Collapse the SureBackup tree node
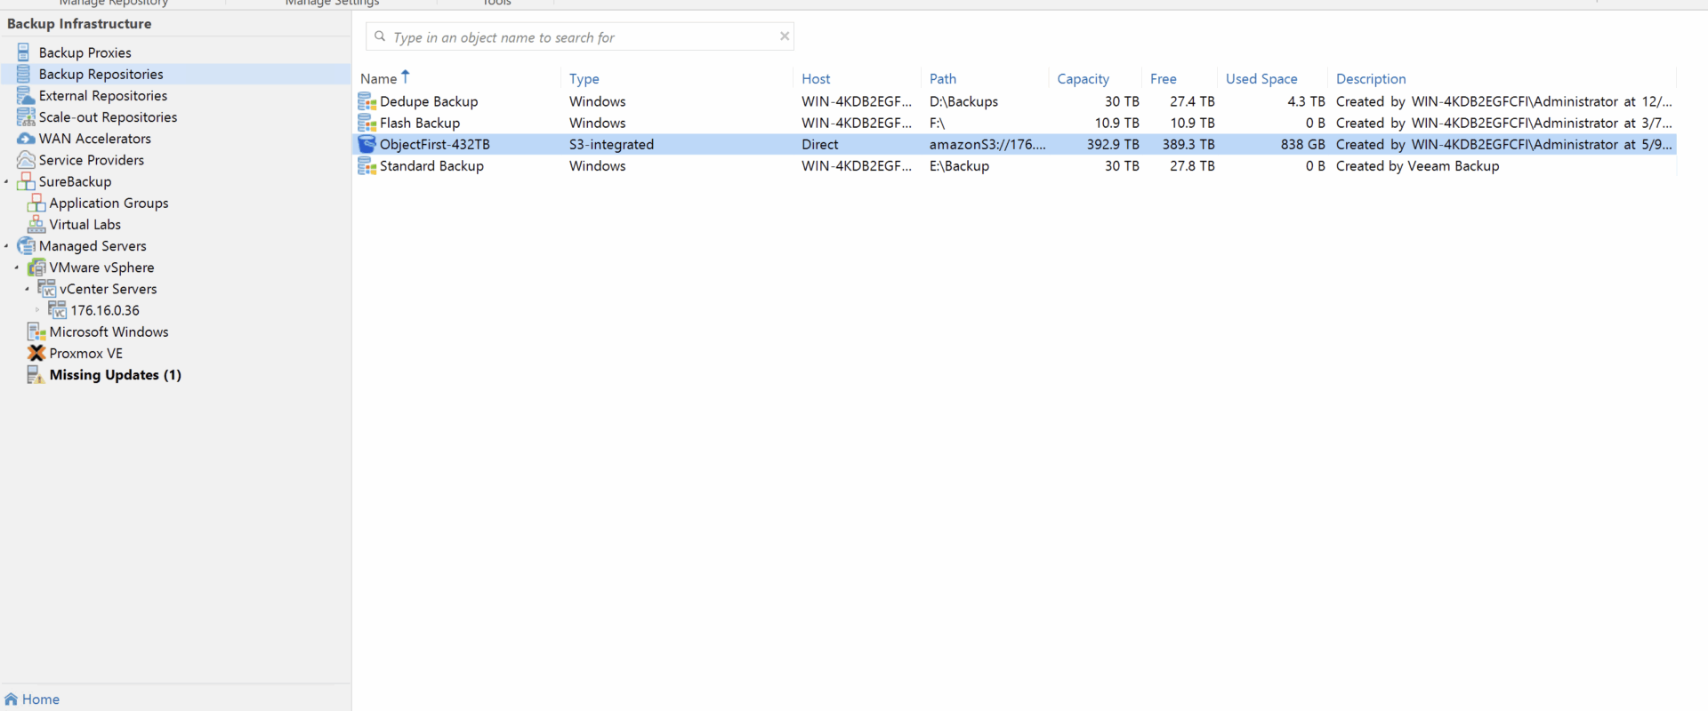This screenshot has width=1708, height=711. click(x=6, y=182)
